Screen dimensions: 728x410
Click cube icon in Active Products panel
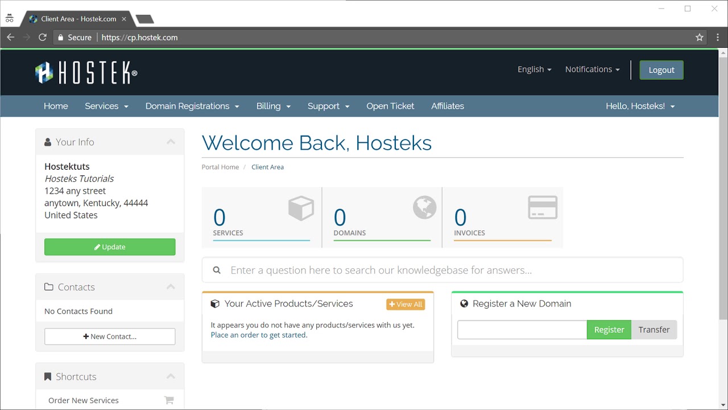point(215,304)
